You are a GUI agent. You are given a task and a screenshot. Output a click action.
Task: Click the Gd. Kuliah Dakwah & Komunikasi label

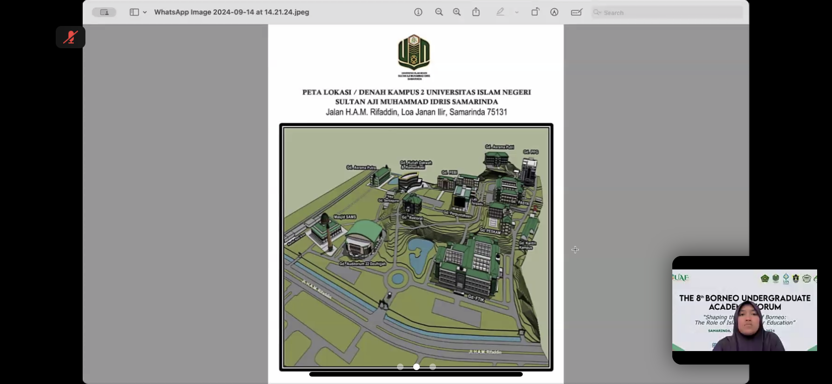point(416,165)
